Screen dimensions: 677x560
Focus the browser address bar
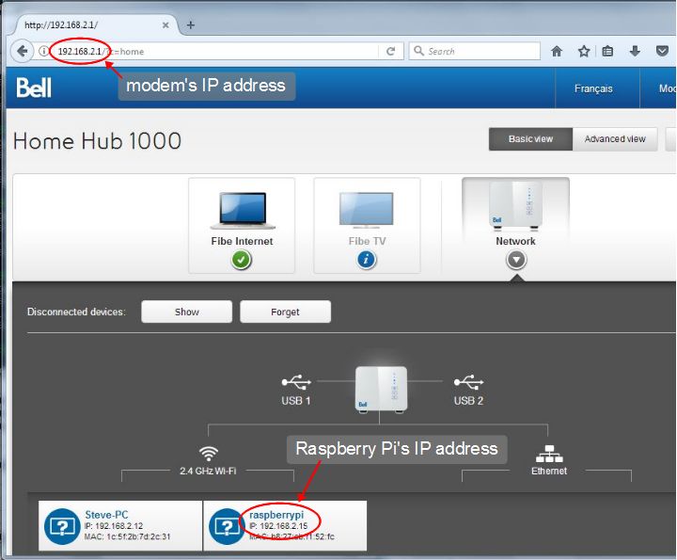click(x=218, y=52)
